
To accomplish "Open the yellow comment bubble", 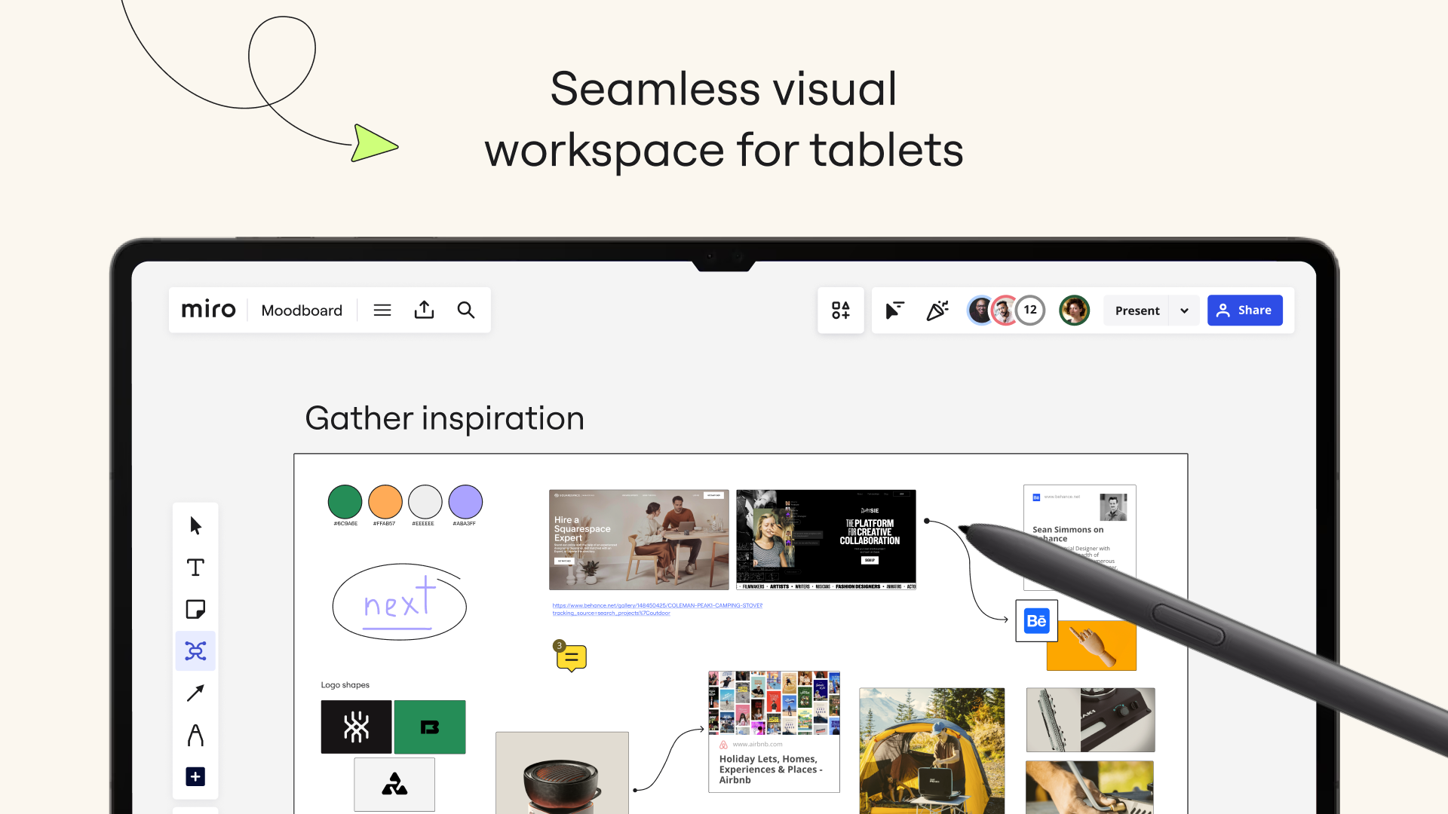I will point(572,658).
